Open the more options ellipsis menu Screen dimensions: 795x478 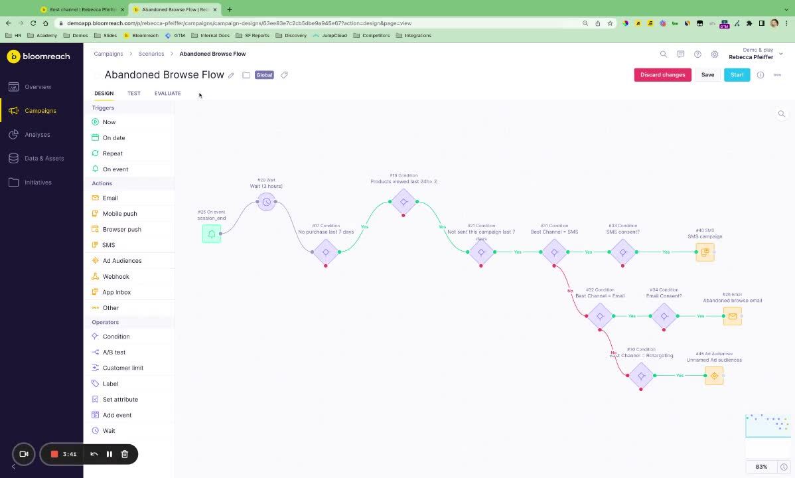(x=778, y=75)
